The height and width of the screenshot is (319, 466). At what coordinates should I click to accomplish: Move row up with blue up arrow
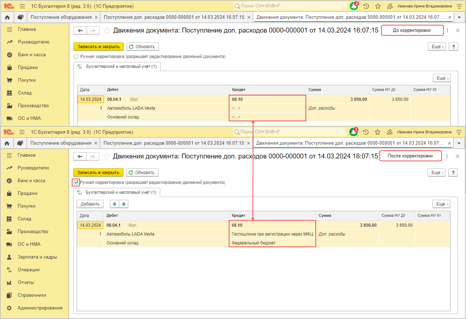[115, 204]
